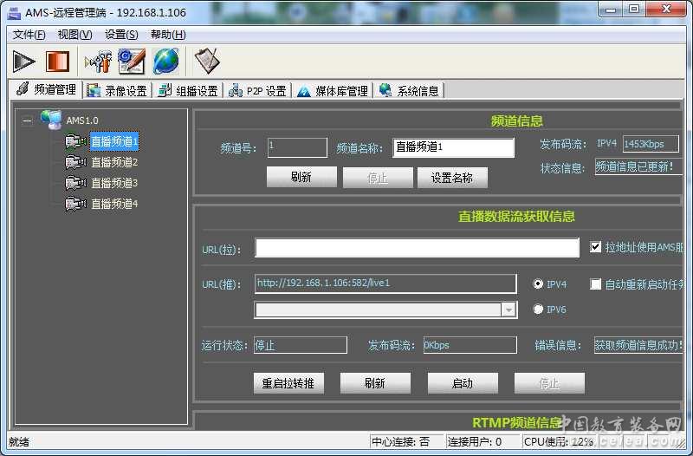The width and height of the screenshot is (693, 456).
Task: Toggle the 自动重新启动任务 checkbox
Action: (x=595, y=283)
